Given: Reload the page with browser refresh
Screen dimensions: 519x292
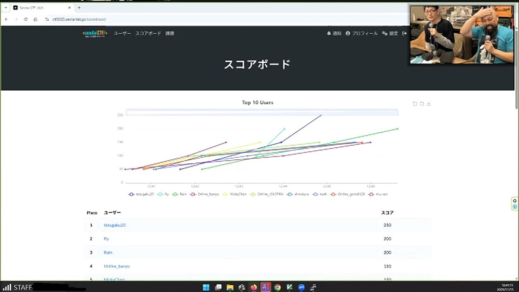Looking at the screenshot, I should pyautogui.click(x=25, y=19).
